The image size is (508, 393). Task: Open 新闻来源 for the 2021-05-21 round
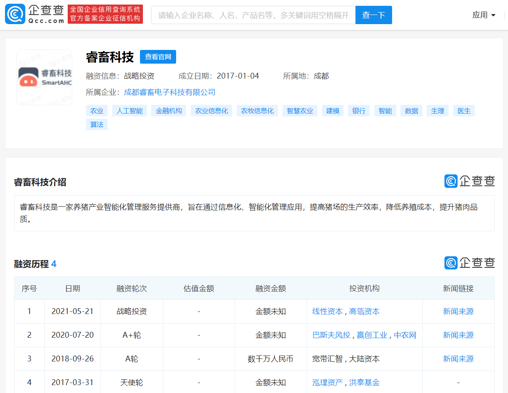point(458,311)
